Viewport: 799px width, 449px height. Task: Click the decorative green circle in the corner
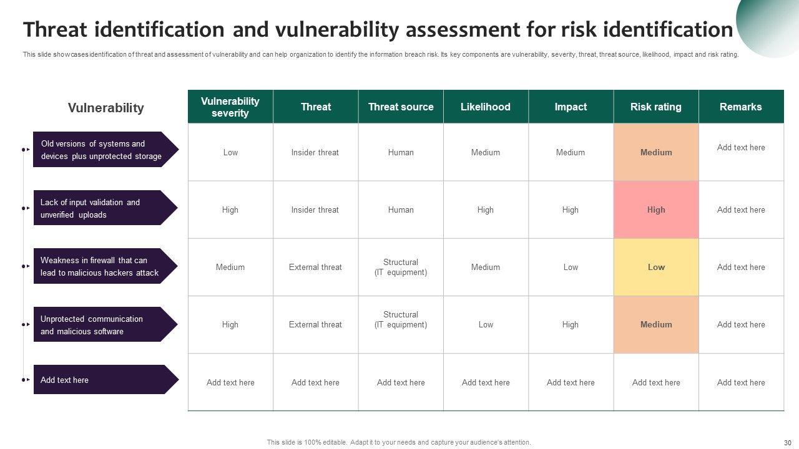pos(773,24)
